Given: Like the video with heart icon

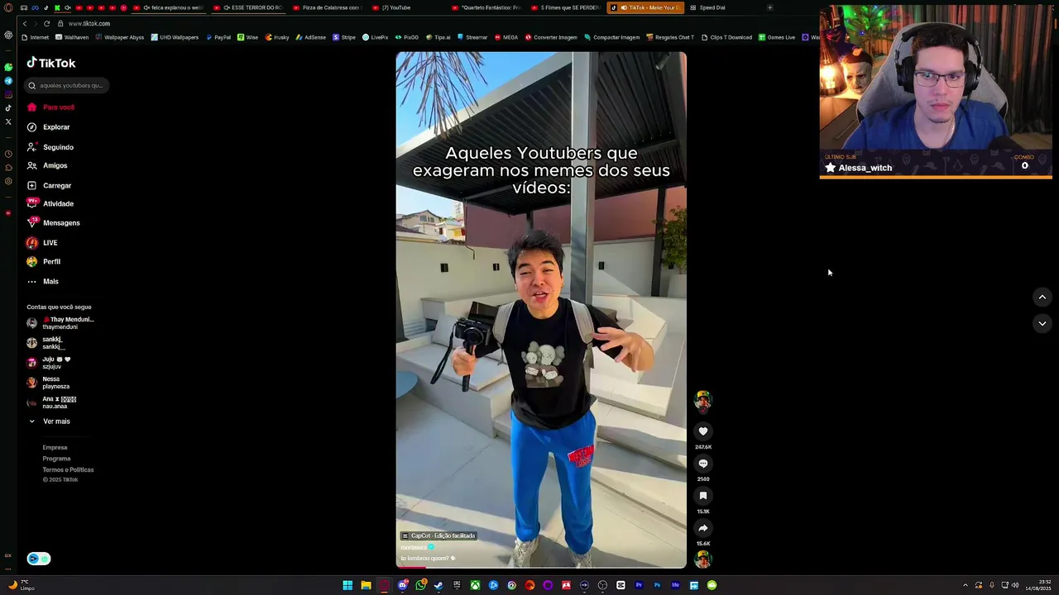Looking at the screenshot, I should click(703, 431).
